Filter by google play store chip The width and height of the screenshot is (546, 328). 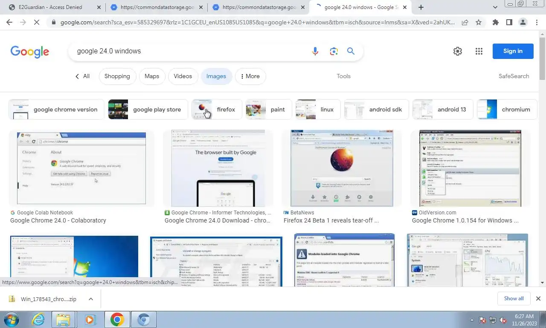point(148,110)
